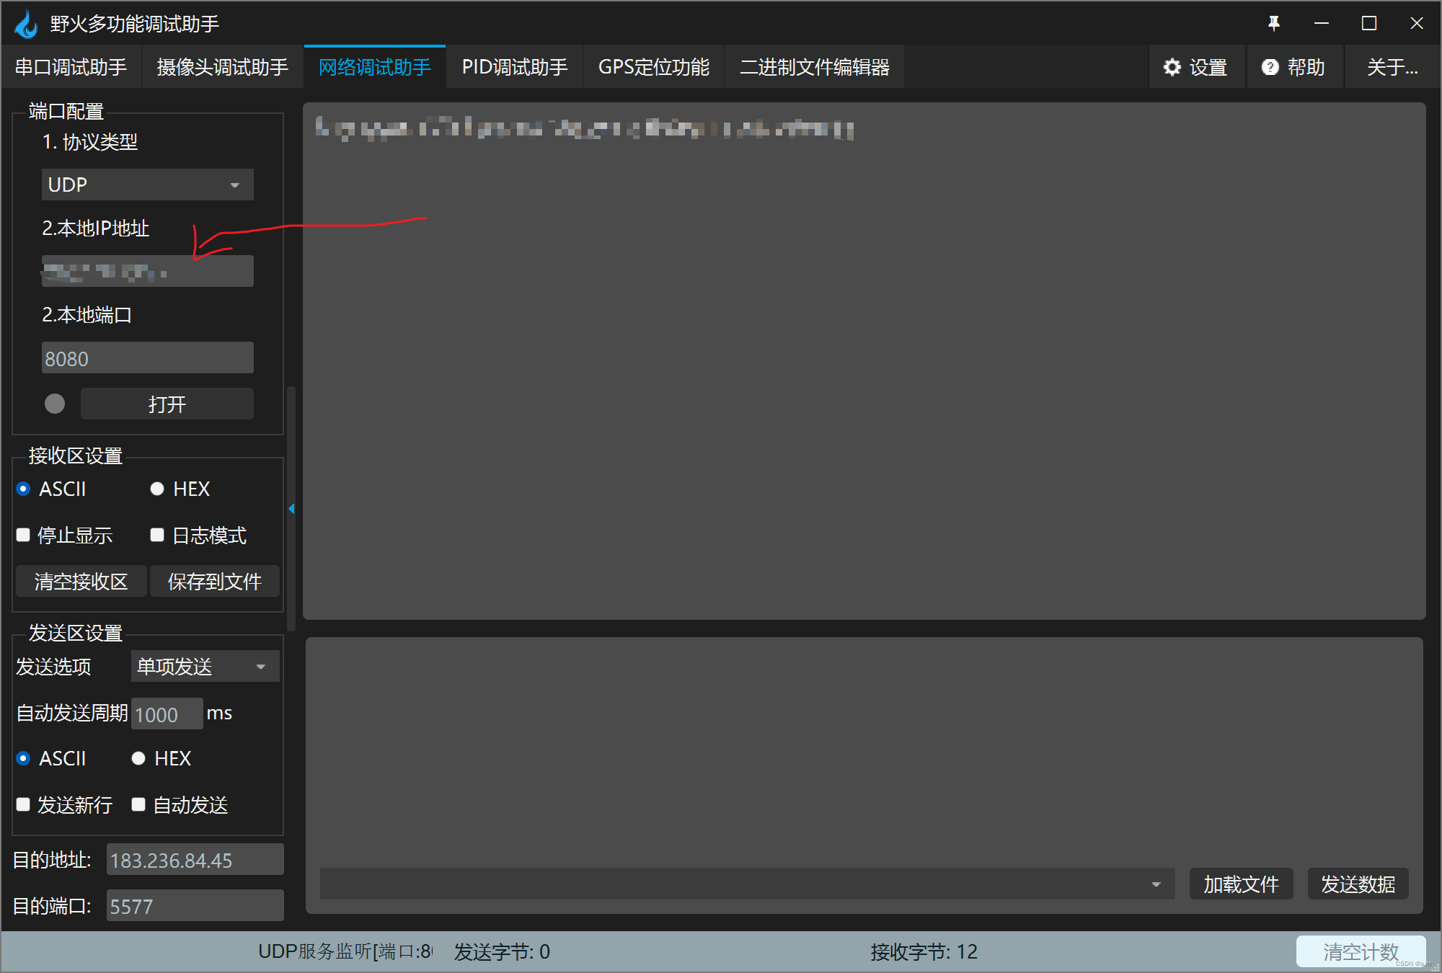Click the gray connection status indicator
Image resolution: width=1442 pixels, height=973 pixels.
coord(55,404)
